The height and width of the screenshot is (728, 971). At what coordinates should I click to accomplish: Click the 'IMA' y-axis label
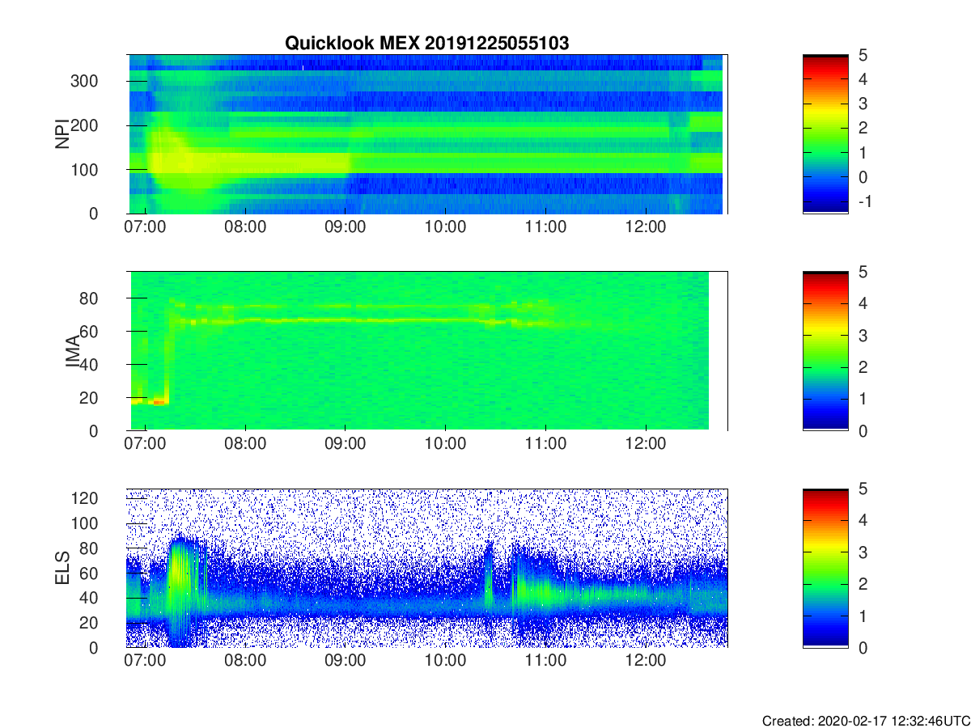[73, 351]
